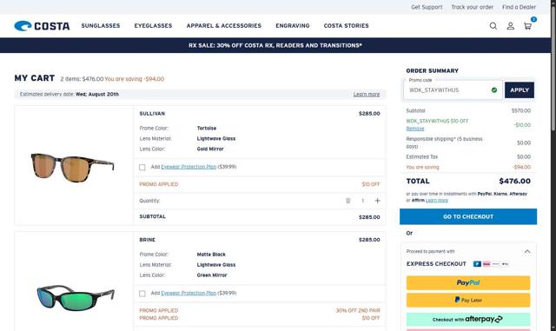This screenshot has height=331, width=556.
Task: Choose PayPal Pay Later button
Action: pyautogui.click(x=468, y=300)
